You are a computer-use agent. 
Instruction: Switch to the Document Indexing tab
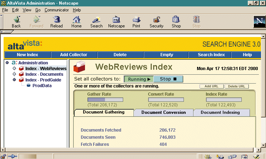(x=222, y=112)
